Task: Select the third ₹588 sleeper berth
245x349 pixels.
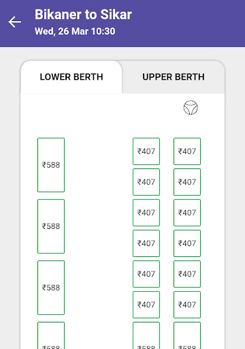Action: pos(51,288)
